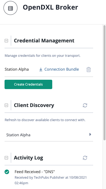Collapse the Activity Log section
The height and width of the screenshot is (189, 106).
(6, 158)
